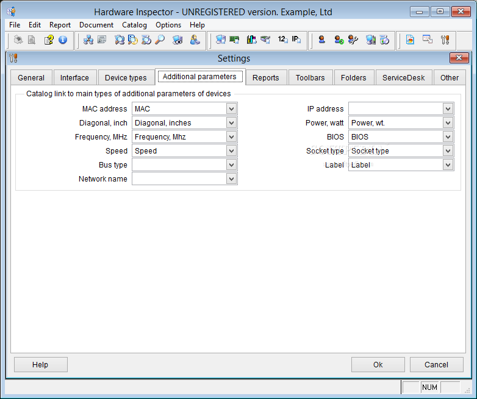Open the Edit menu
The image size is (477, 399).
(35, 25)
